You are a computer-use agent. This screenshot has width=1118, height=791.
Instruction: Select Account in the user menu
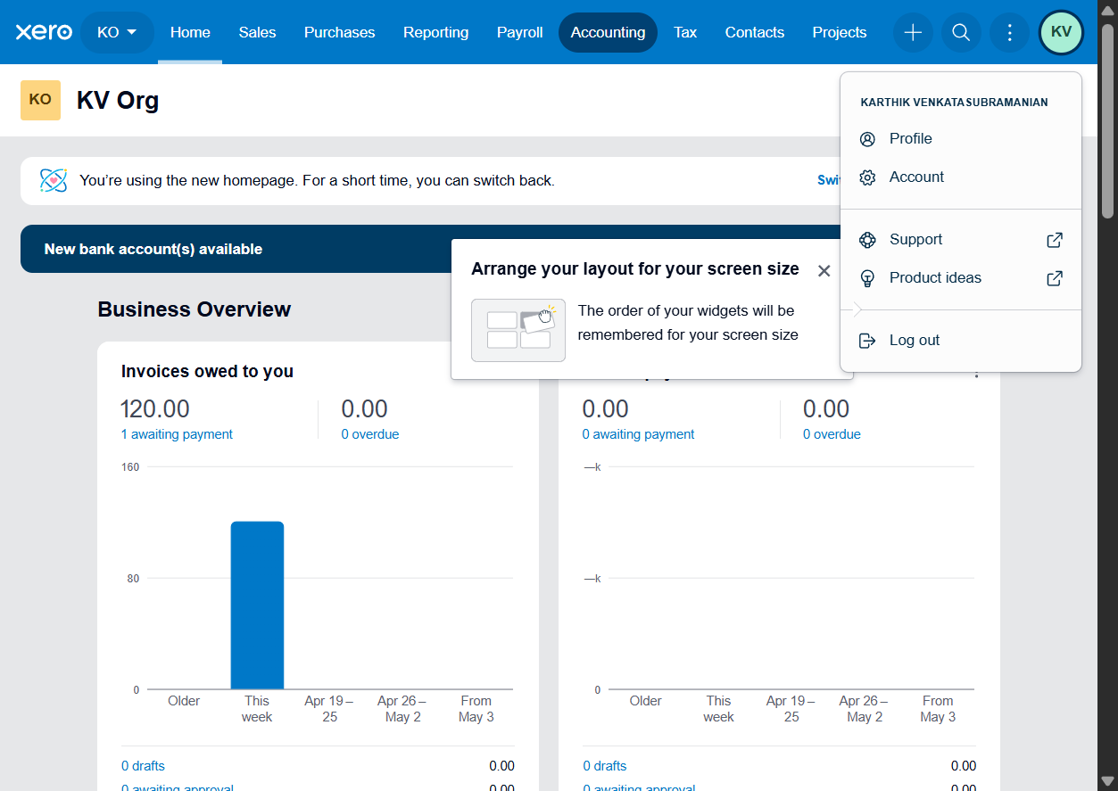(x=961, y=177)
